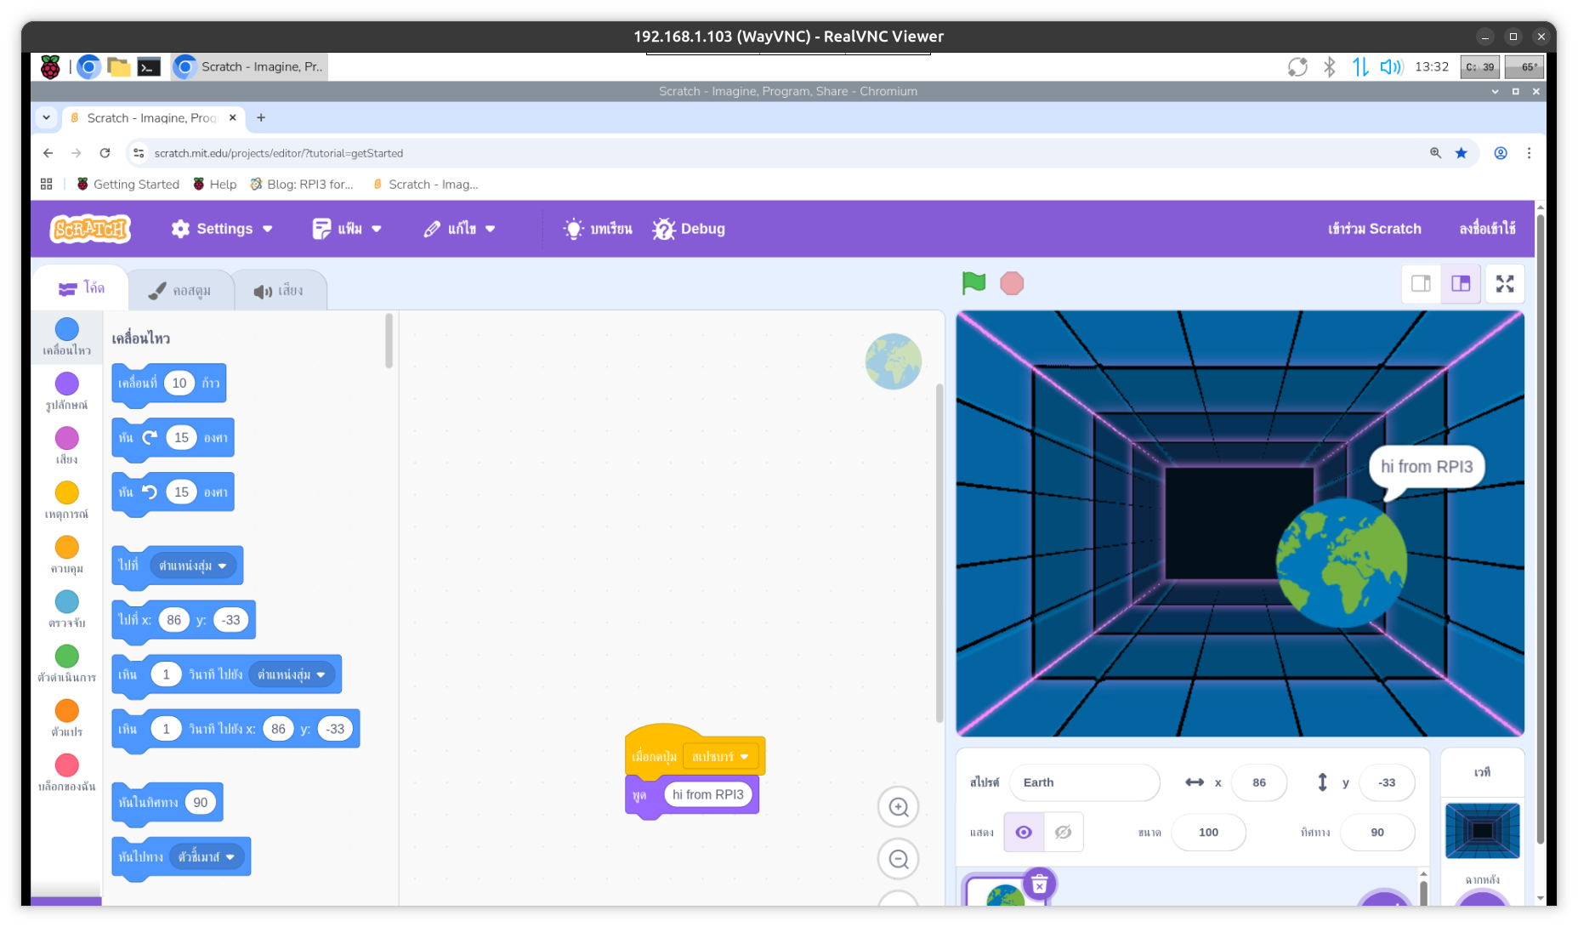Viewport: 1578px width, 927px height.
Task: Click the green flag to run
Action: [x=973, y=283]
